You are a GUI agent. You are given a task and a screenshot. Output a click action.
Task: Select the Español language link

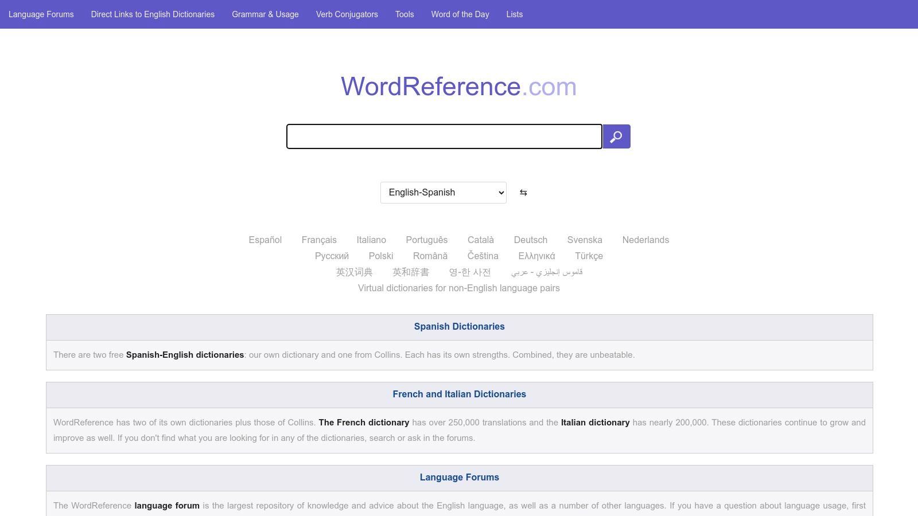pyautogui.click(x=264, y=240)
